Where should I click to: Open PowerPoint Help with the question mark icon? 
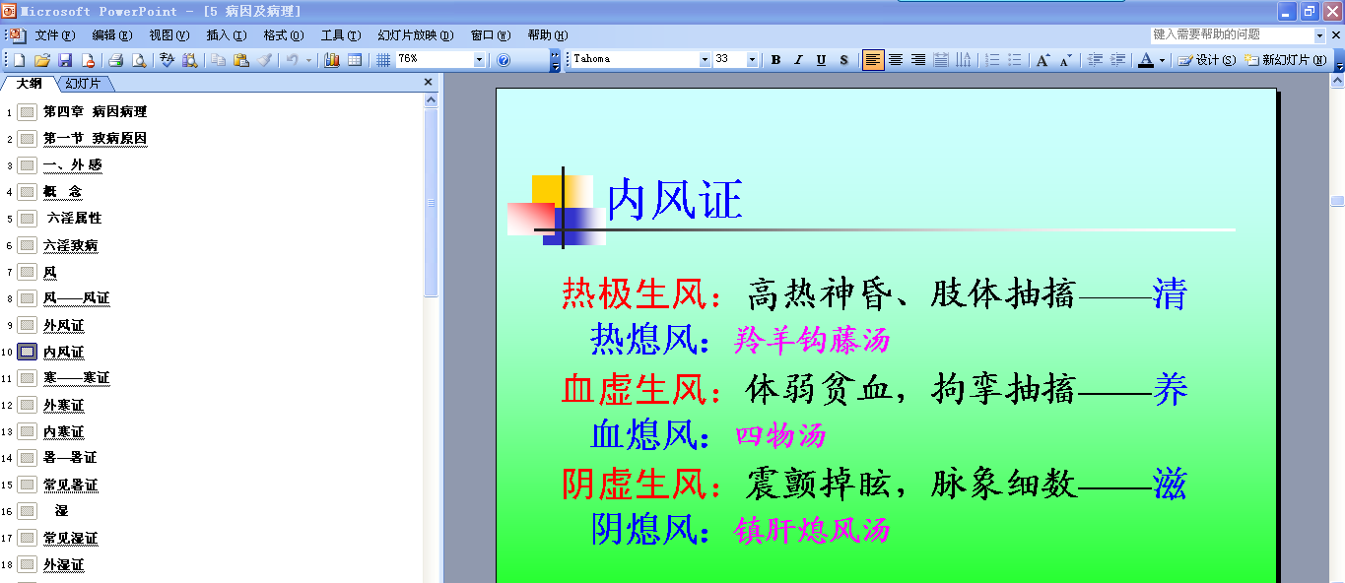[x=504, y=60]
